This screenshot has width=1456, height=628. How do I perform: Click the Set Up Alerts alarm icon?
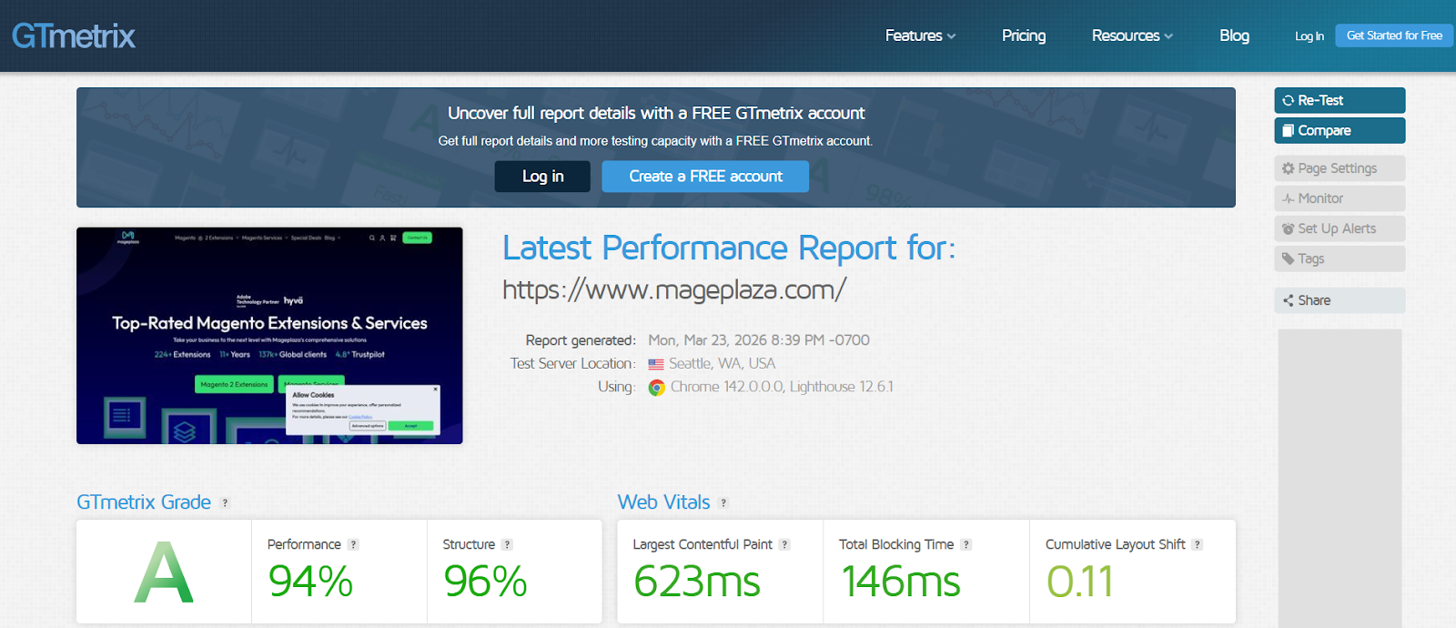click(1288, 228)
